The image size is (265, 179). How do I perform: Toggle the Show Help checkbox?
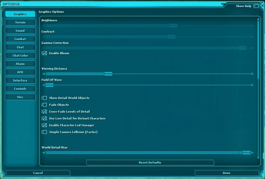point(256,6)
